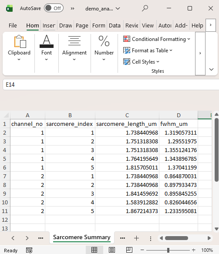This screenshot has width=219, height=254.
Task: Select cell with value 1.867214373
Action: pyautogui.click(x=127, y=211)
